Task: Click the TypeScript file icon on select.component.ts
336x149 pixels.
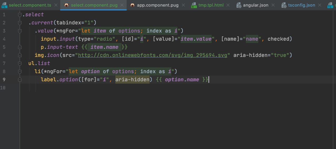Action: (x=4, y=5)
